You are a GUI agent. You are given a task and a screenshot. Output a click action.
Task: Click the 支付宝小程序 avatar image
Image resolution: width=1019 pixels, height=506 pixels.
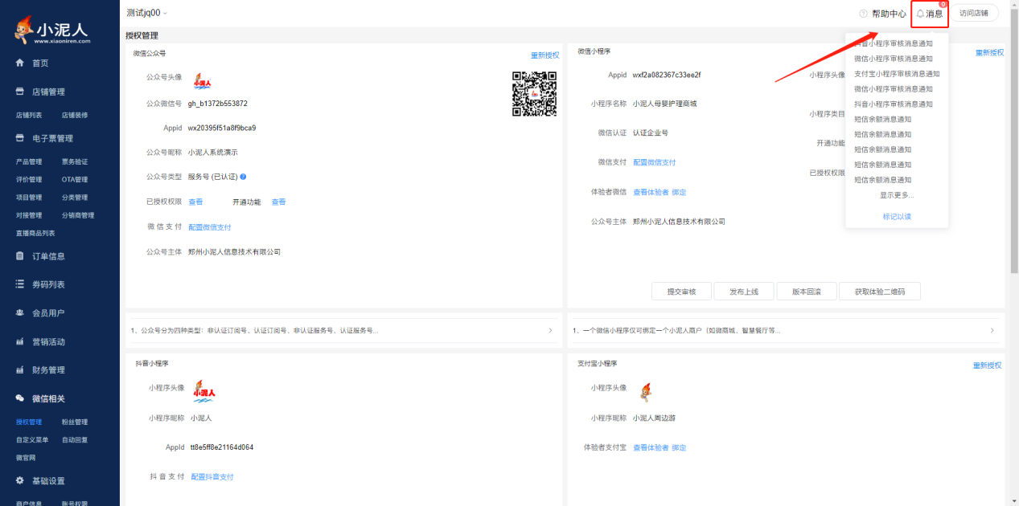coord(645,392)
